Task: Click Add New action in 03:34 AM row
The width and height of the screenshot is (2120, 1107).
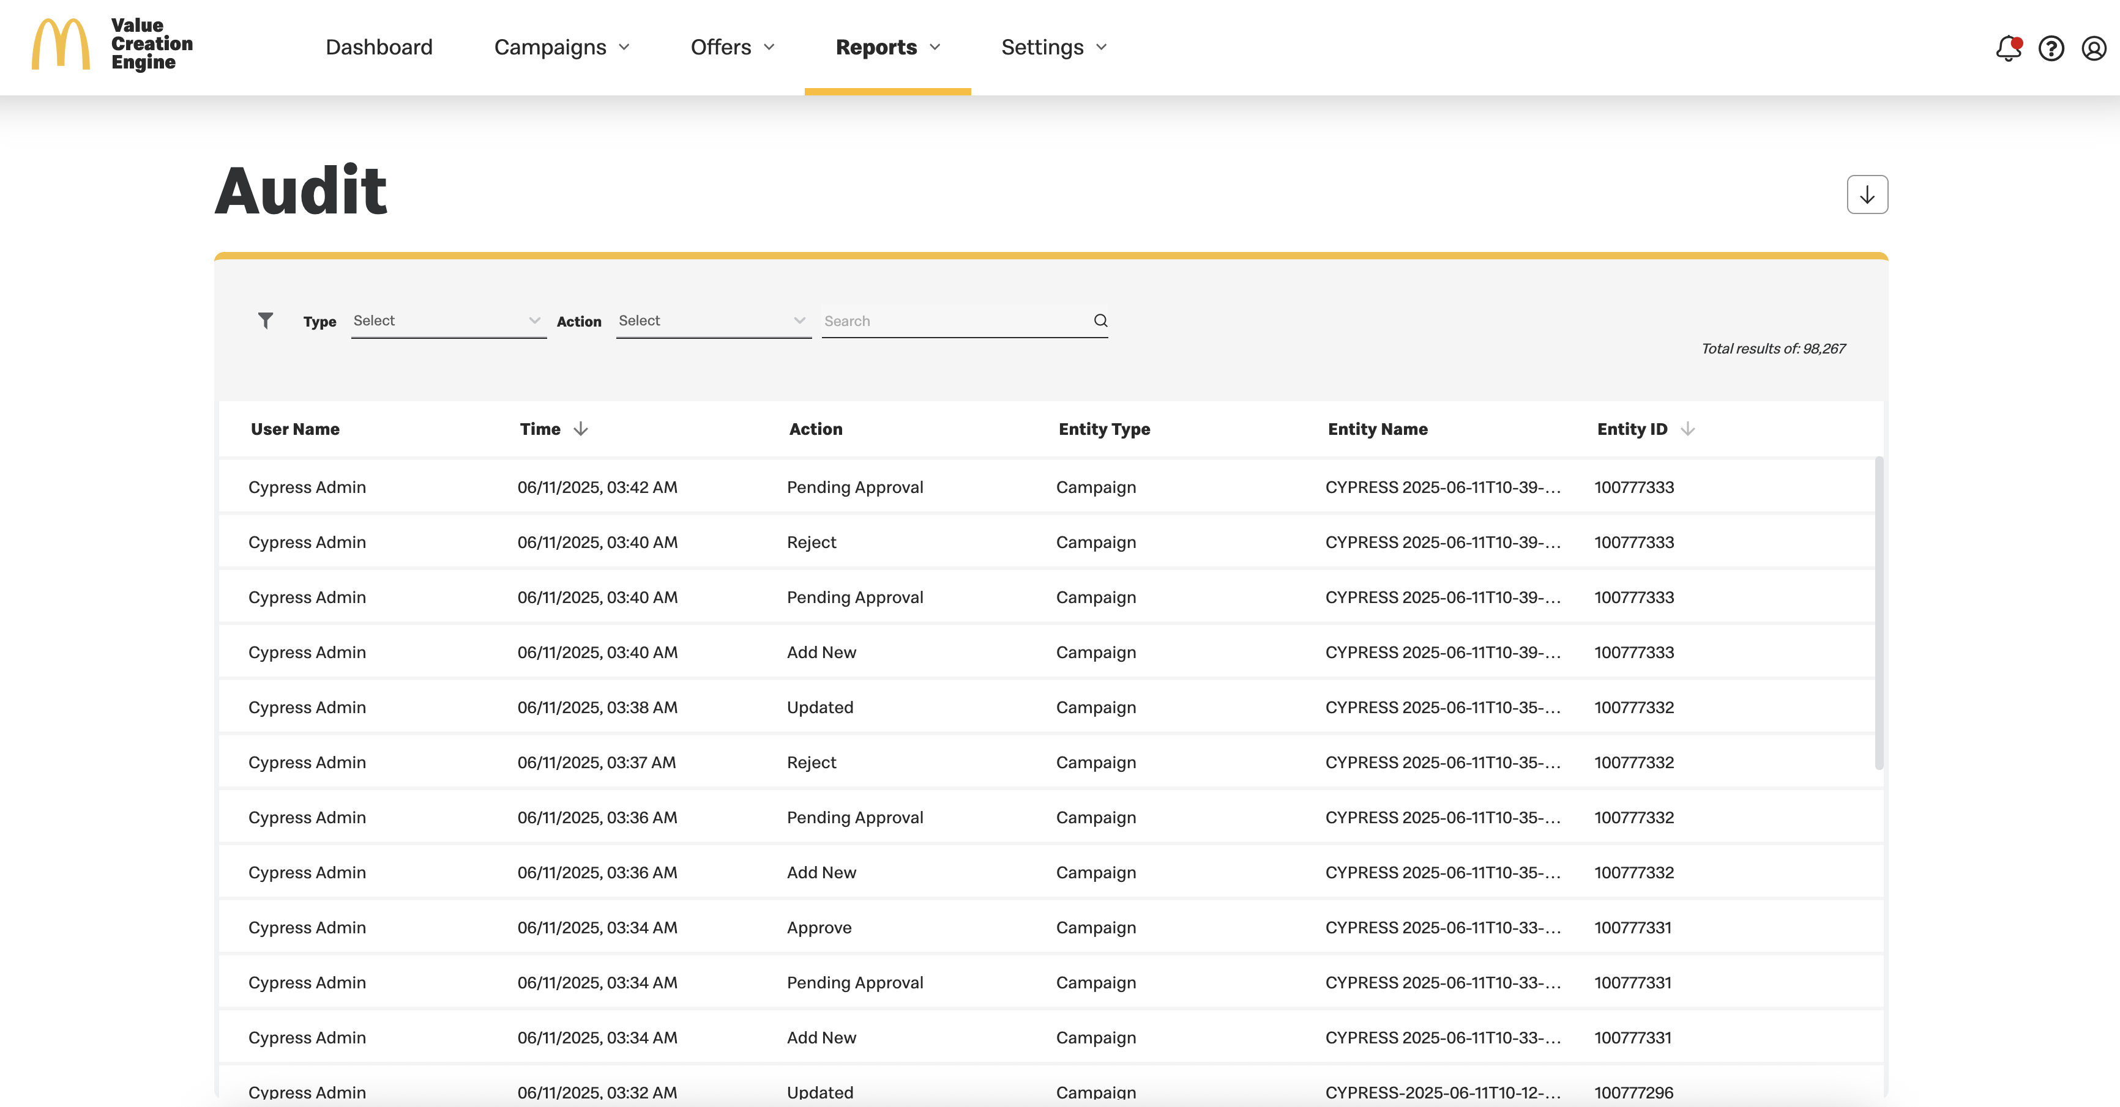Action: coord(821,1037)
